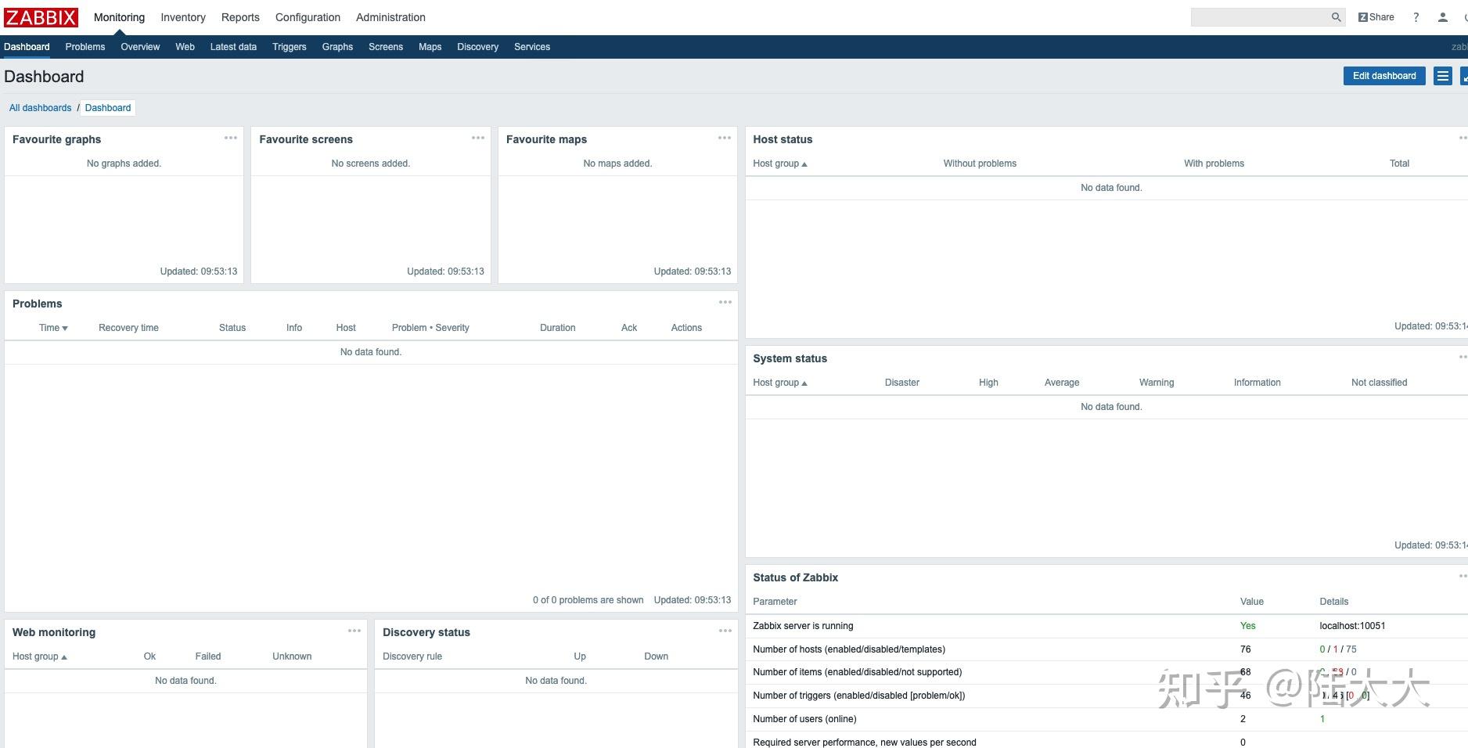Click the search magnifier icon
This screenshot has height=748, width=1468.
tap(1336, 17)
